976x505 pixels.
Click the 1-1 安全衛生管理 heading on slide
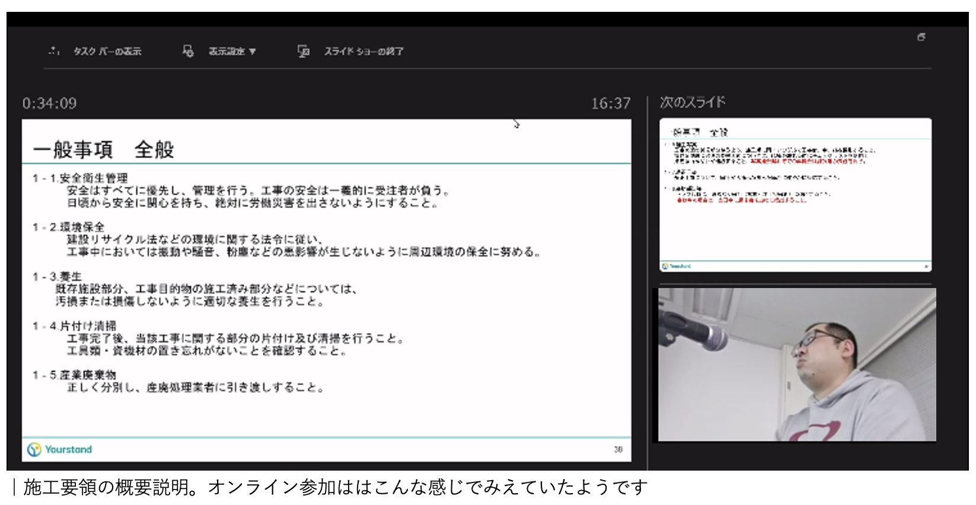(80, 178)
